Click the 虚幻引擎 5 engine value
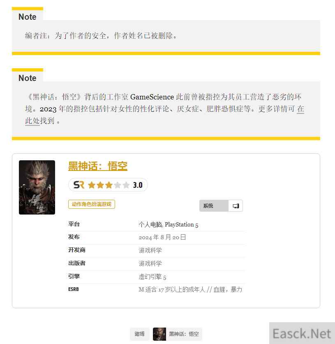Viewport: 335px width, 344px height. point(152,277)
